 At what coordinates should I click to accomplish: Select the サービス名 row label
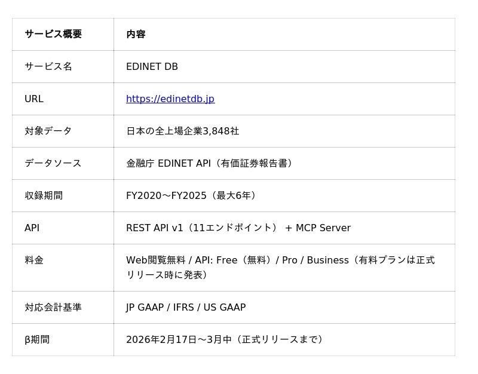coord(48,67)
